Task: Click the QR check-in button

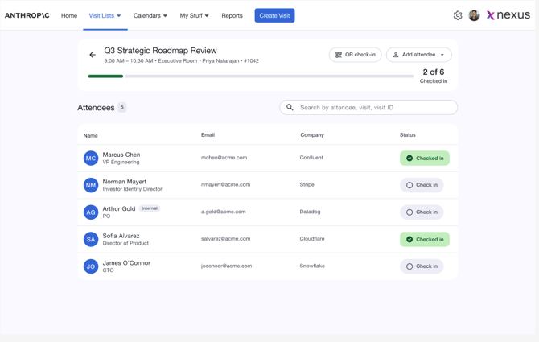Action: (x=355, y=55)
